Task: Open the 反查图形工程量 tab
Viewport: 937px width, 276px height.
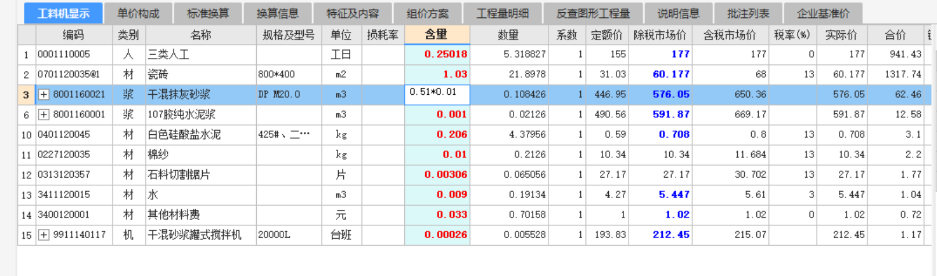Action: coord(593,13)
